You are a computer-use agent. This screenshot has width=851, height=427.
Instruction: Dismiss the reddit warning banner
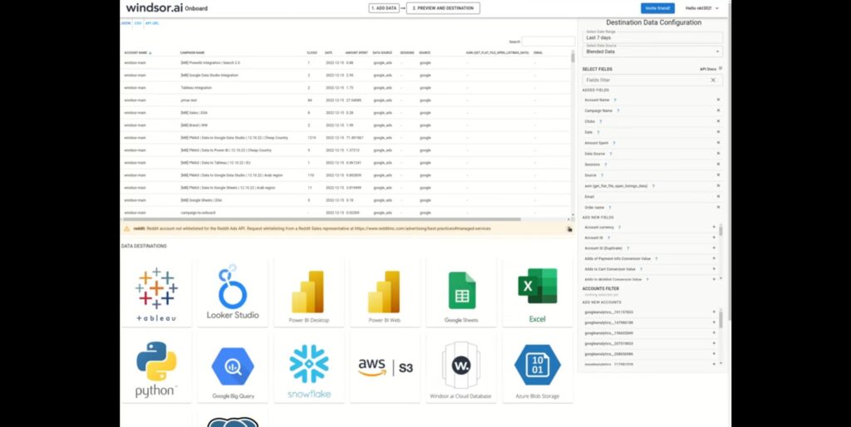click(569, 229)
